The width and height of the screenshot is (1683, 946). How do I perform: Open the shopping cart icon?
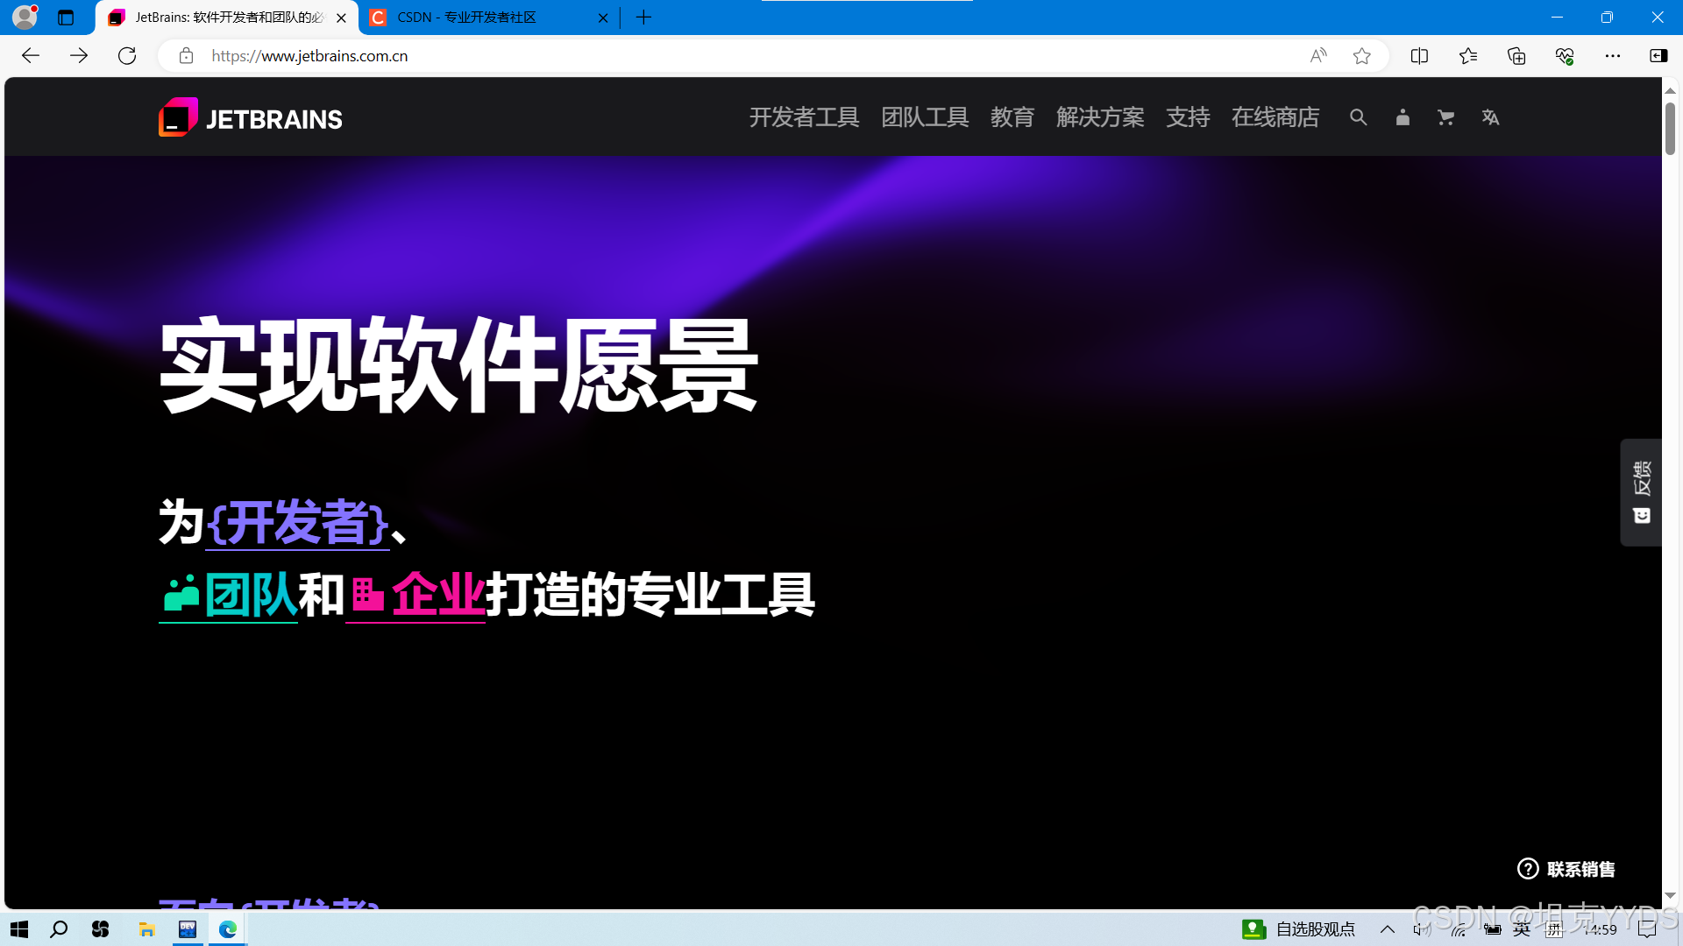click(1446, 117)
